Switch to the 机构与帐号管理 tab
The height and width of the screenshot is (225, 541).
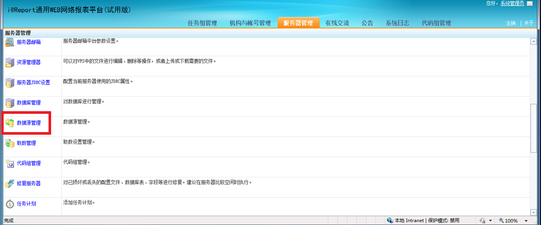tap(250, 23)
